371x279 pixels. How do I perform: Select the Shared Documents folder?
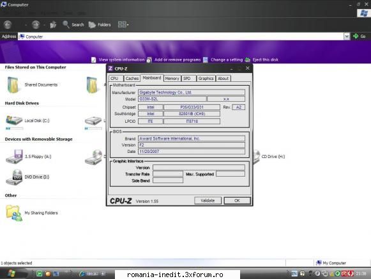click(32, 85)
